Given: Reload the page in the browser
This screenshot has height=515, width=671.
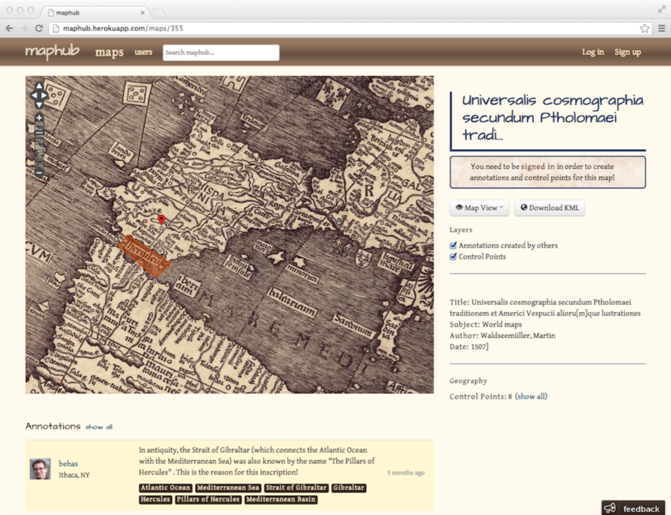Looking at the screenshot, I should click(x=39, y=28).
